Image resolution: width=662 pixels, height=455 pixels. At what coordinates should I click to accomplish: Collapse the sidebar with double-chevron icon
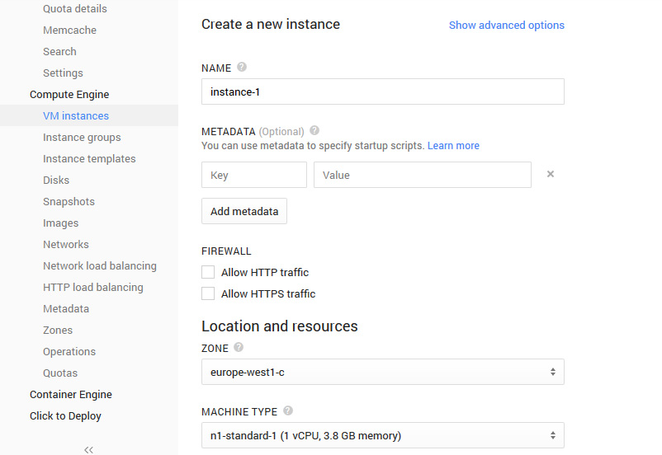click(89, 449)
